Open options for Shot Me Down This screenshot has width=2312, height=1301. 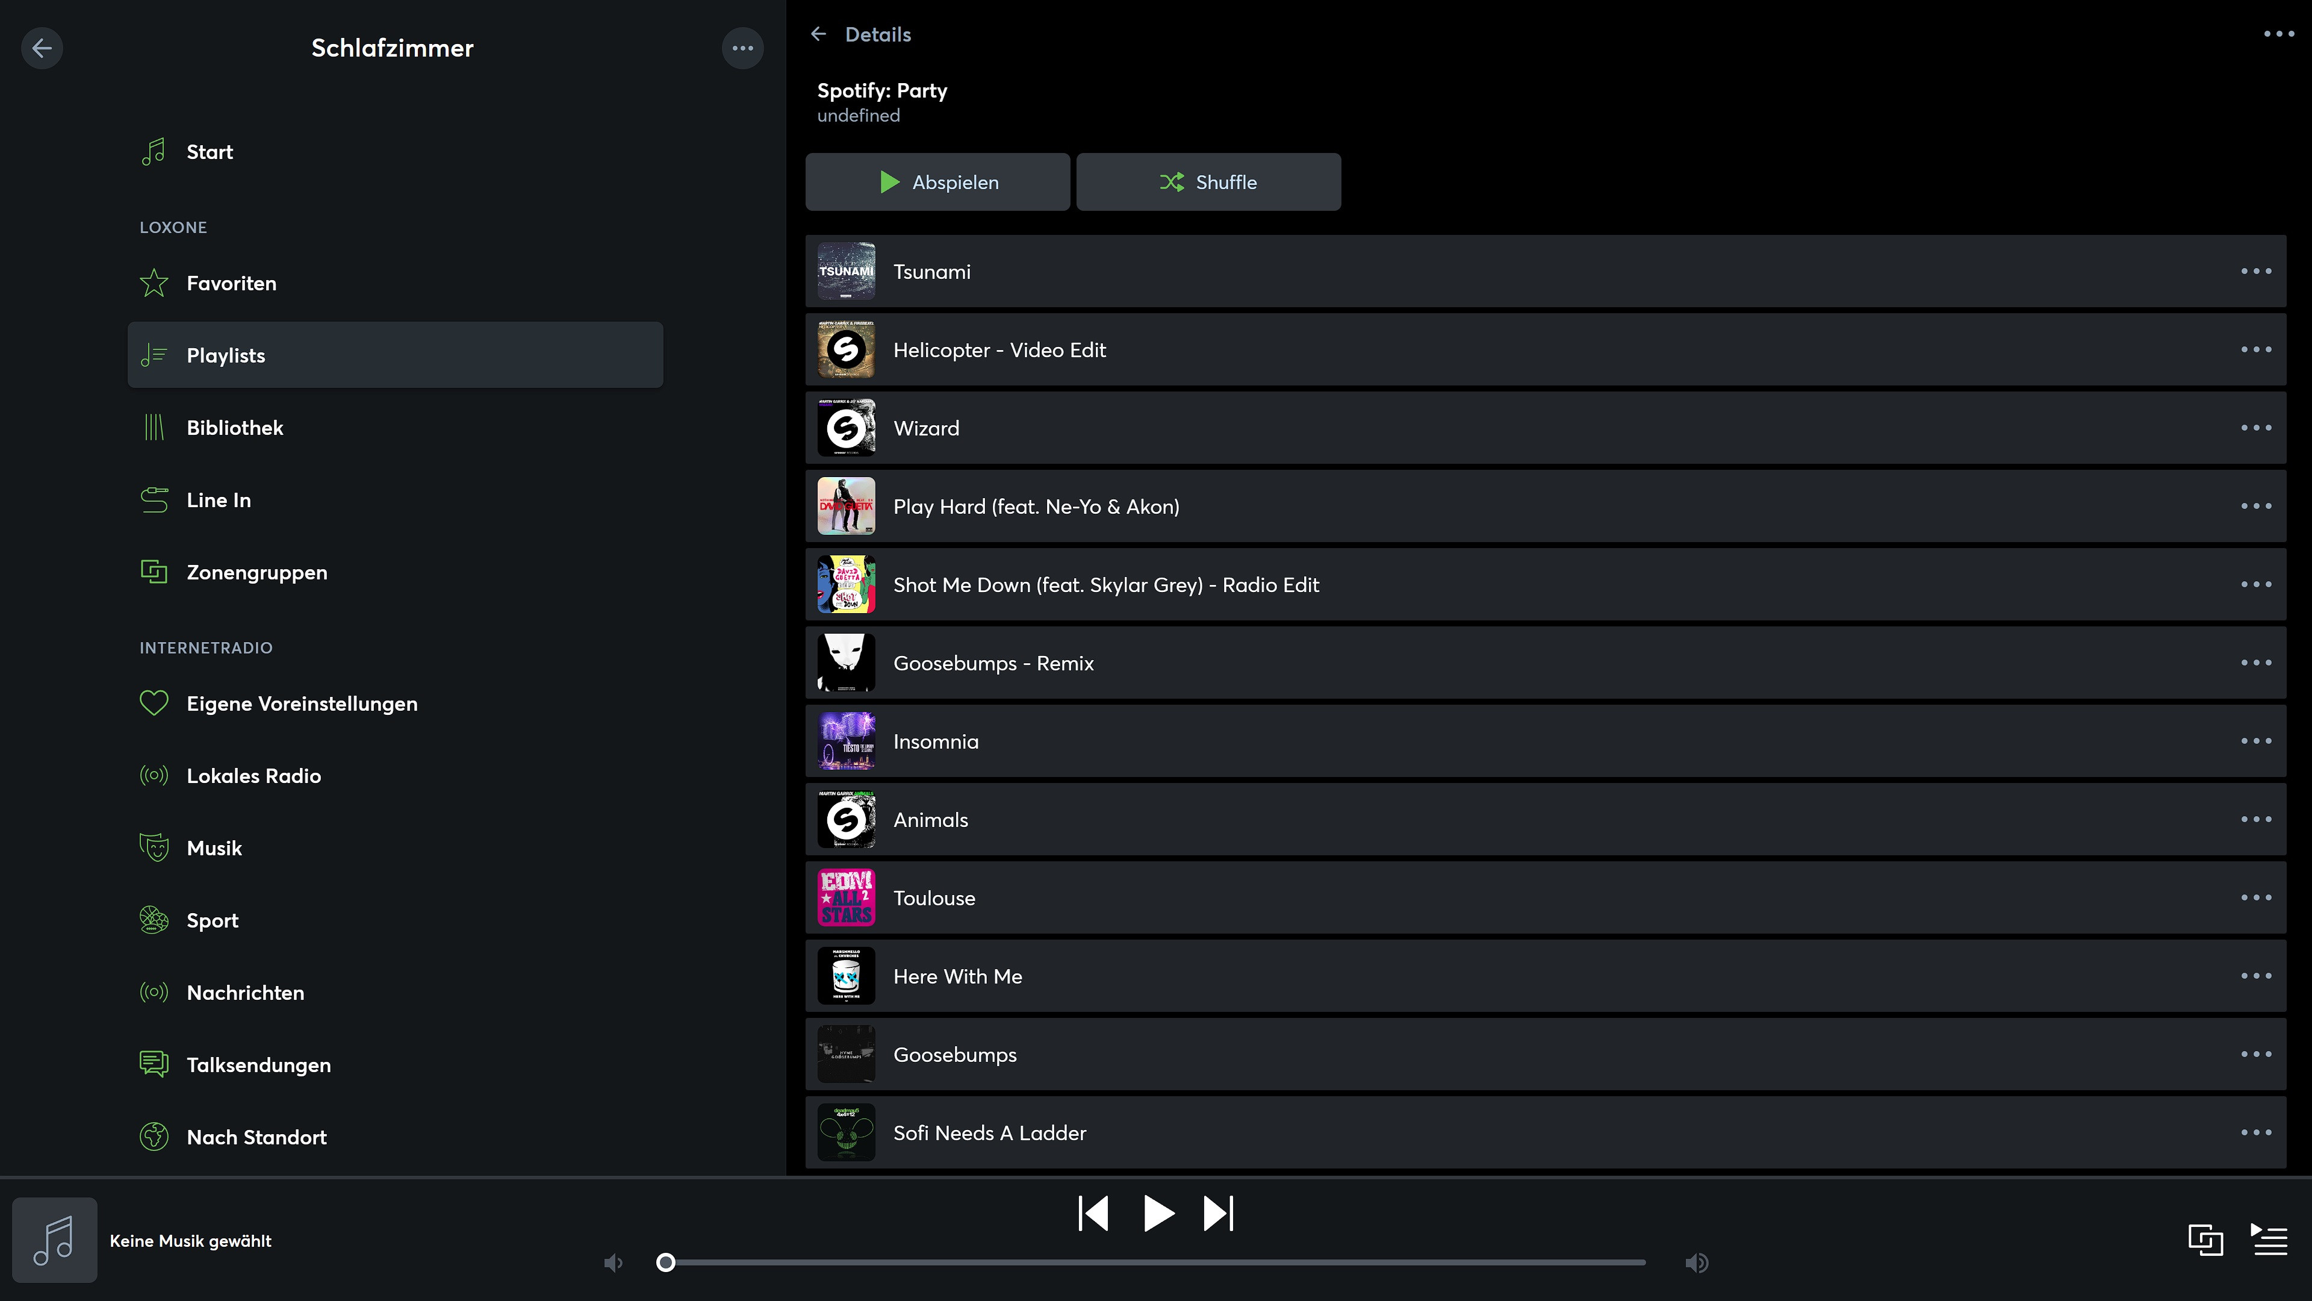tap(2255, 584)
